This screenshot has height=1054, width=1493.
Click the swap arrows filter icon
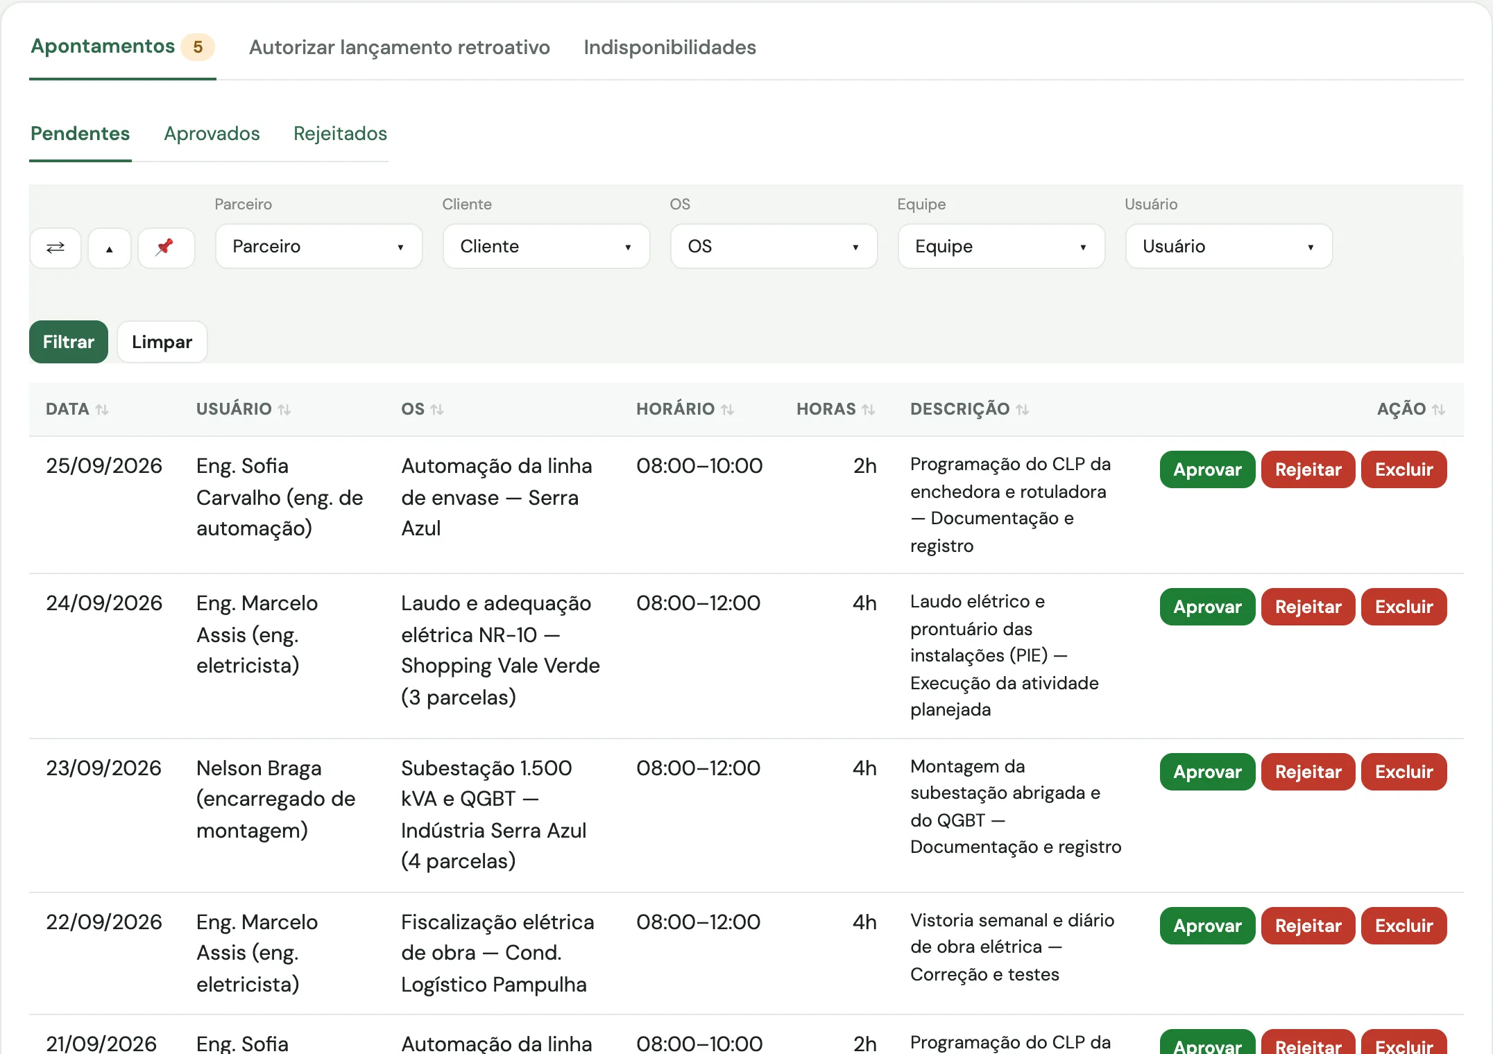56,248
